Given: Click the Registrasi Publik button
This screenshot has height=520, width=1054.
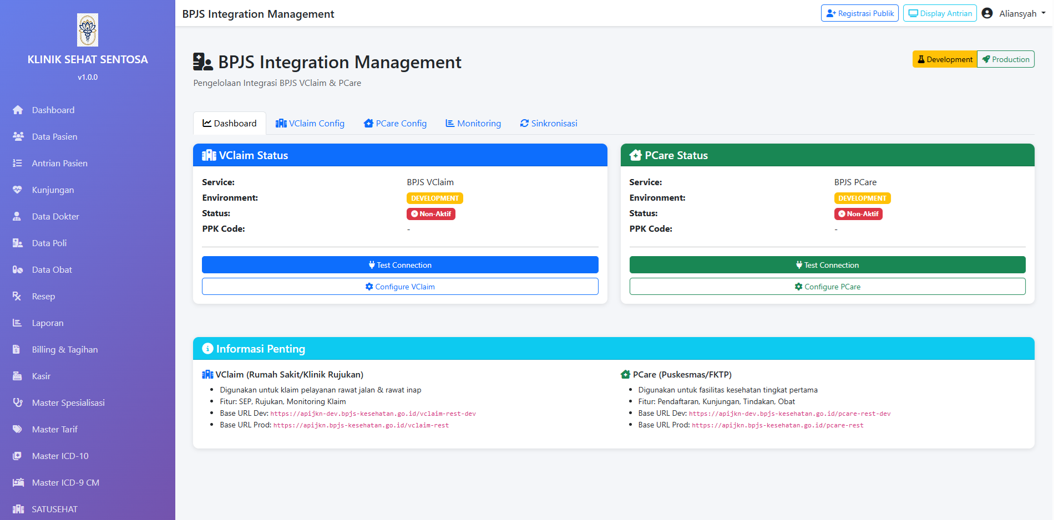Looking at the screenshot, I should [x=860, y=13].
